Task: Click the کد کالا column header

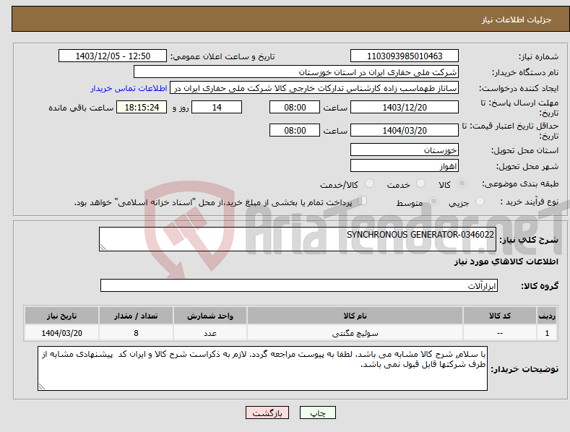Action: [x=500, y=316]
